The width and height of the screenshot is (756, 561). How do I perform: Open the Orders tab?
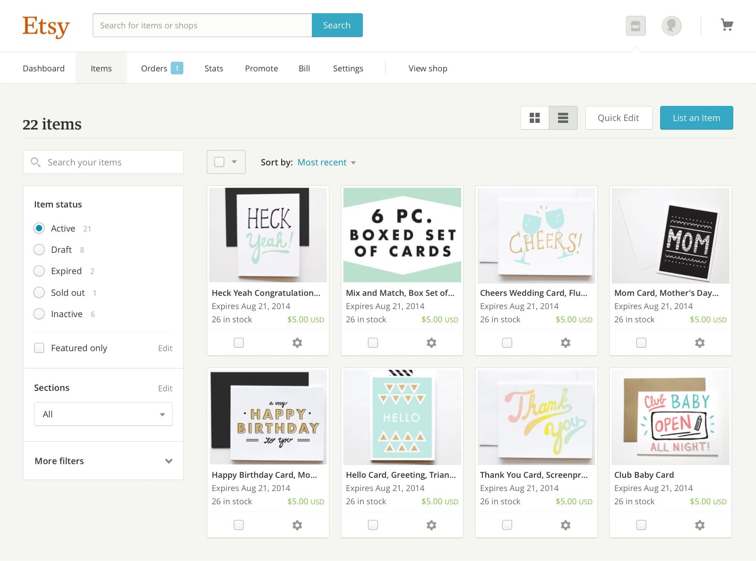[154, 68]
